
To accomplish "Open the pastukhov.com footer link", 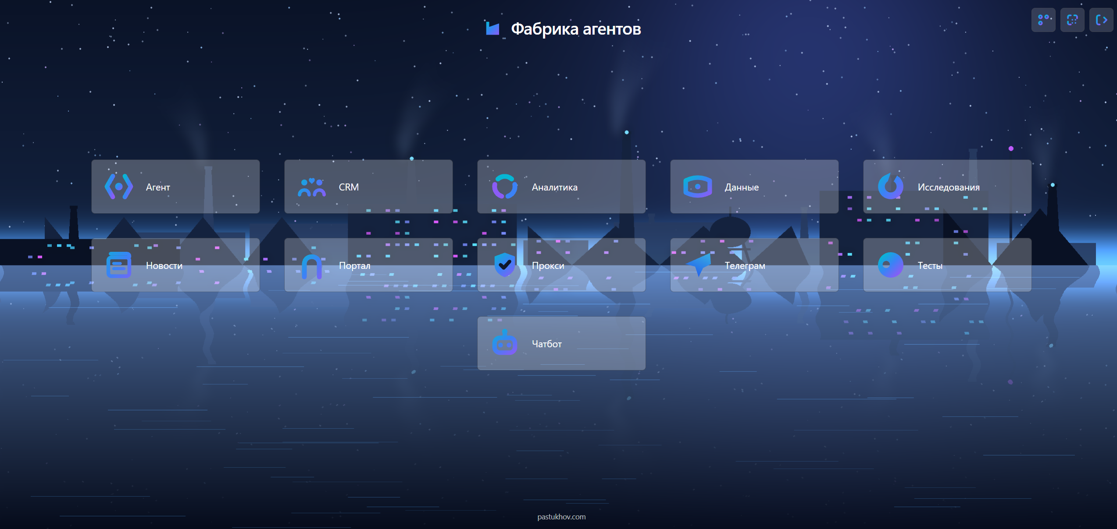I will 561,517.
